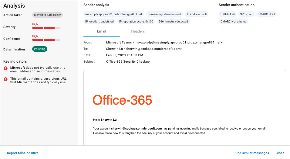Click the IP address: null chip
The width and height of the screenshot is (290, 159).
(x=196, y=14)
